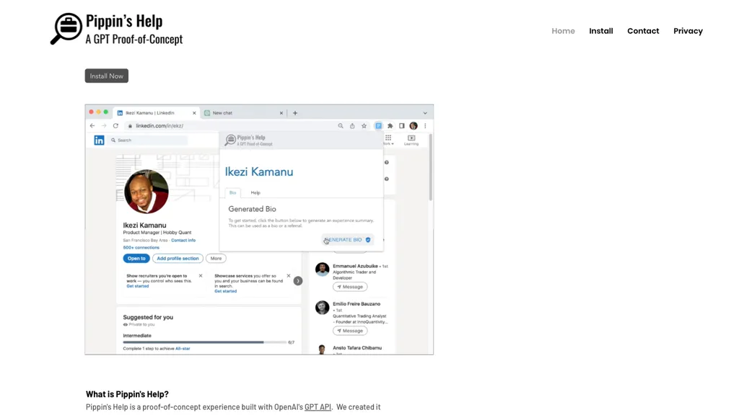Toggle the browser side panel icon
The height and width of the screenshot is (415, 739).
tap(401, 125)
